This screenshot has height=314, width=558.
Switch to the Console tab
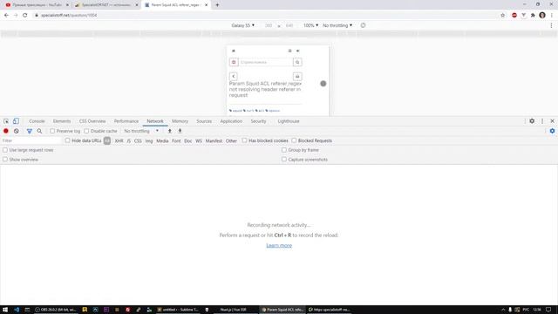37,121
